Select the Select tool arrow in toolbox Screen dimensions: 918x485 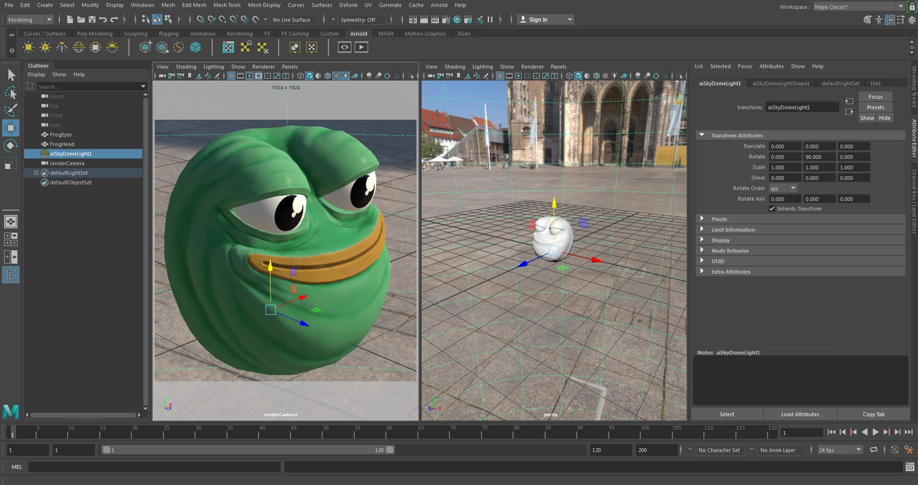point(11,75)
